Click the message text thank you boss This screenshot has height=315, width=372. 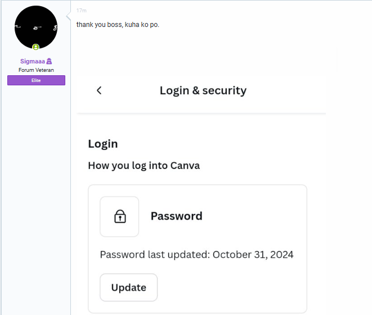pyautogui.click(x=118, y=25)
